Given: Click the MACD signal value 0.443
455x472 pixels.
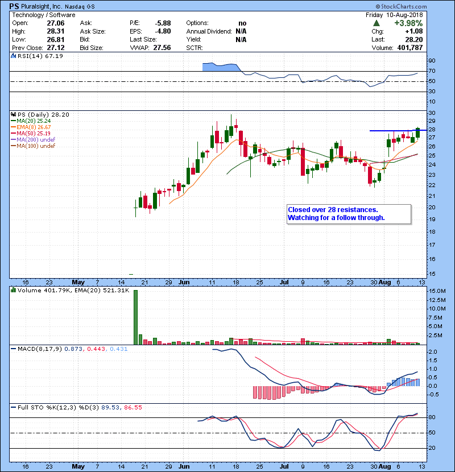Looking at the screenshot, I should [x=96, y=349].
